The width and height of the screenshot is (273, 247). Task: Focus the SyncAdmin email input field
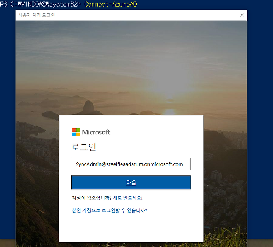pyautogui.click(x=131, y=164)
